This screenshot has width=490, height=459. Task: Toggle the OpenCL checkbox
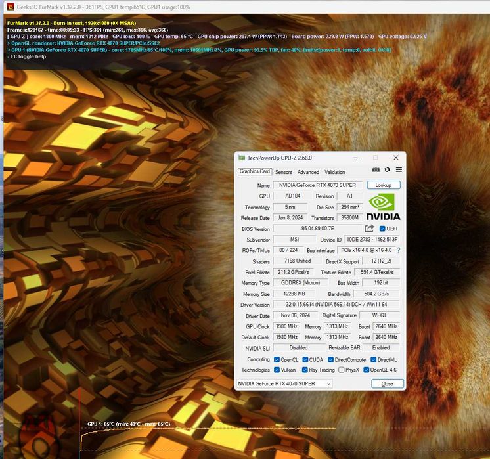pos(277,360)
